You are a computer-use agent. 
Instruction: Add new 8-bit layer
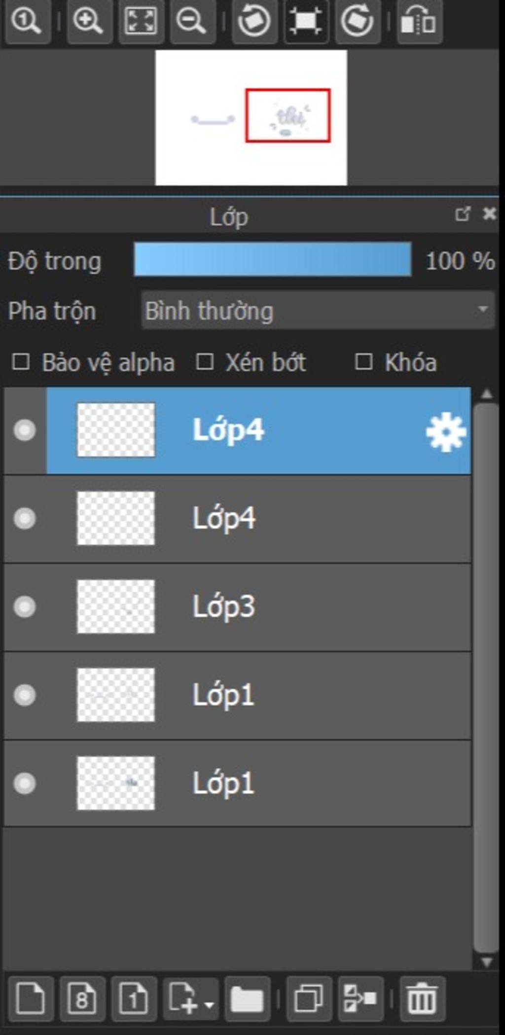pyautogui.click(x=82, y=999)
